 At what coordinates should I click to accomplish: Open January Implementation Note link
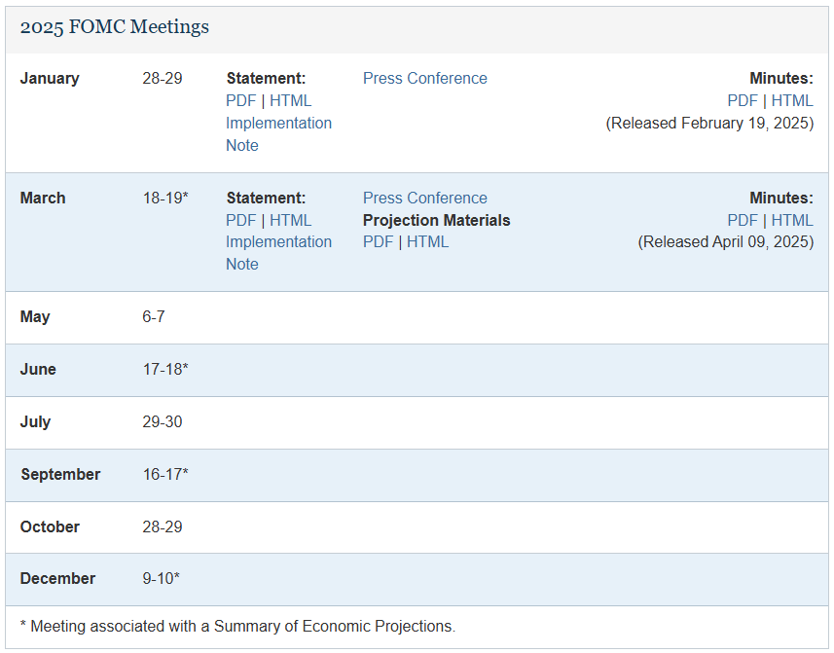tap(278, 124)
